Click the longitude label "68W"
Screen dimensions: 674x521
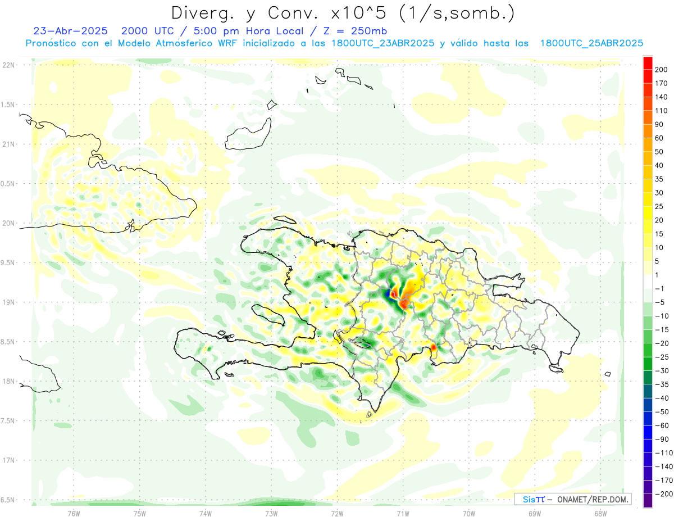pos(600,513)
